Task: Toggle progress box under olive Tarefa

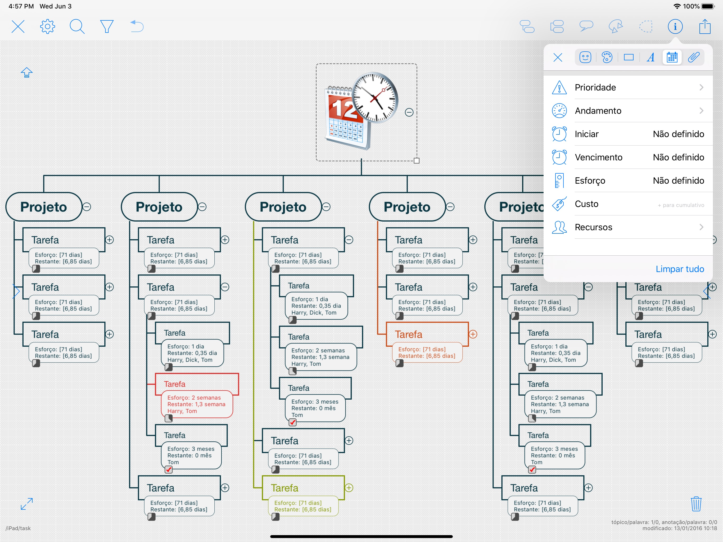Action: pos(275,517)
